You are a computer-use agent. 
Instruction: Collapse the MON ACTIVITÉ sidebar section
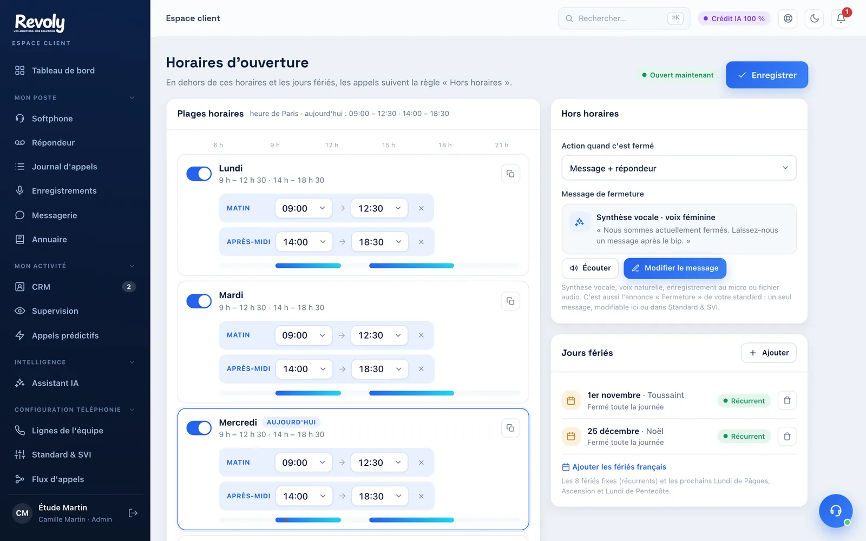[x=132, y=266]
